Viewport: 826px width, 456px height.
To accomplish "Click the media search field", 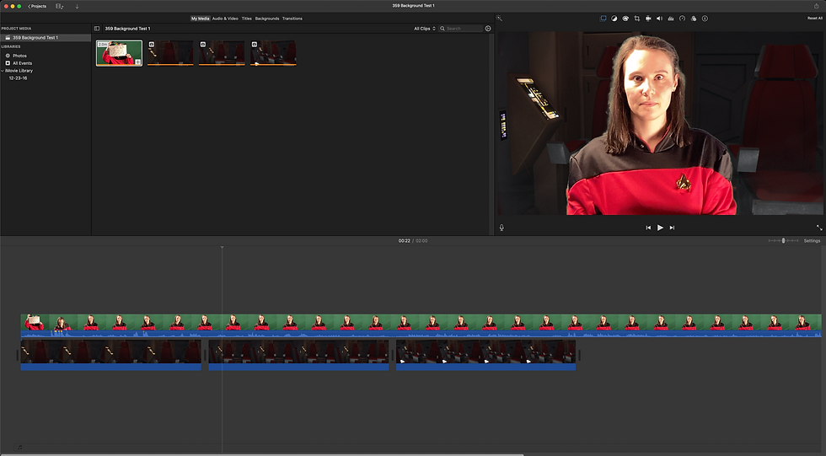I will tap(461, 29).
